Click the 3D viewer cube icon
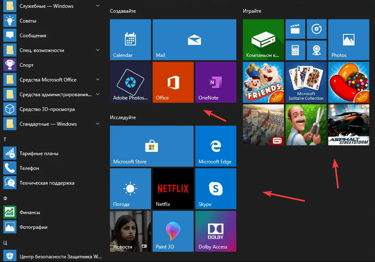Image resolution: width=375 pixels, height=262 pixels. pos(10,109)
